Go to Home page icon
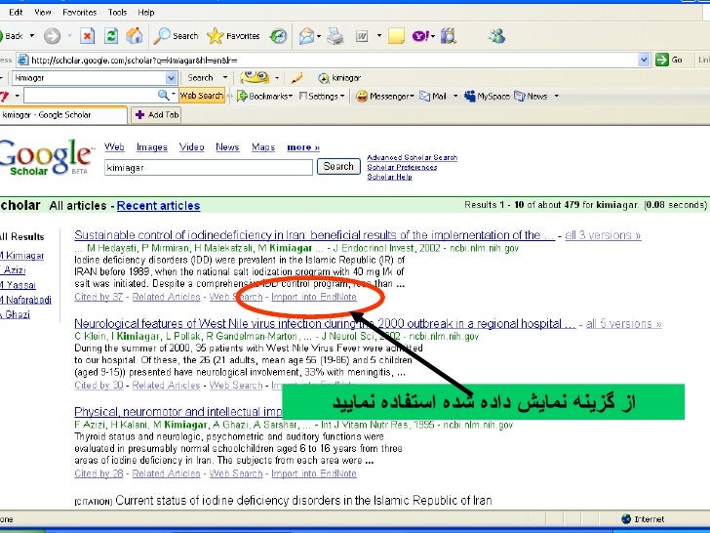The height and width of the screenshot is (533, 710). click(x=135, y=36)
